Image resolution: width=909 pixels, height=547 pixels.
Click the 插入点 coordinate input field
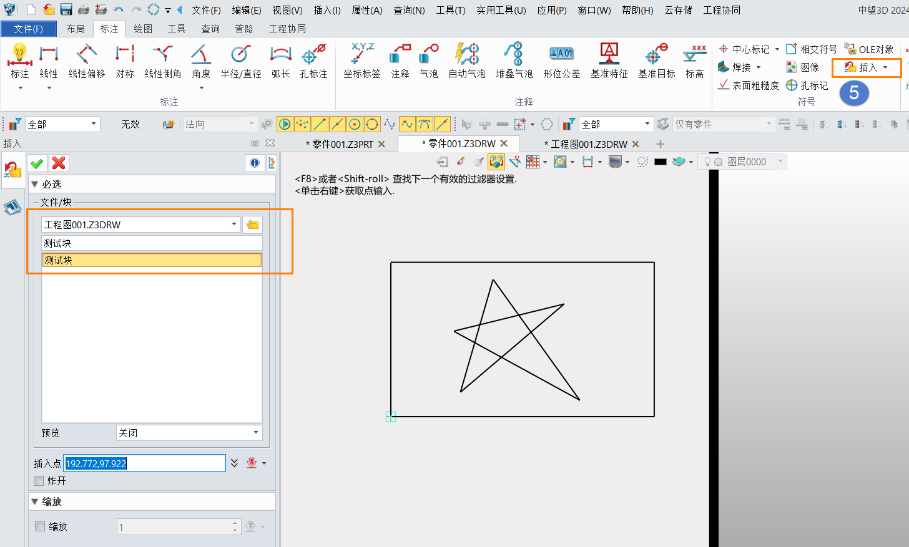coord(144,463)
